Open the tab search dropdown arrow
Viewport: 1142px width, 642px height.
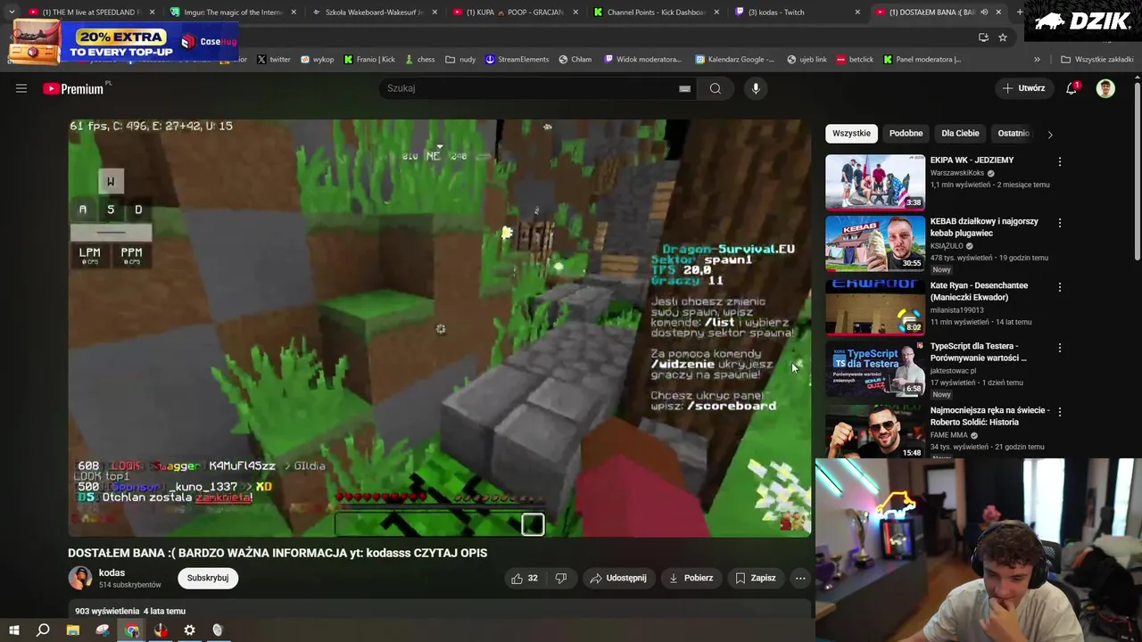(11, 12)
